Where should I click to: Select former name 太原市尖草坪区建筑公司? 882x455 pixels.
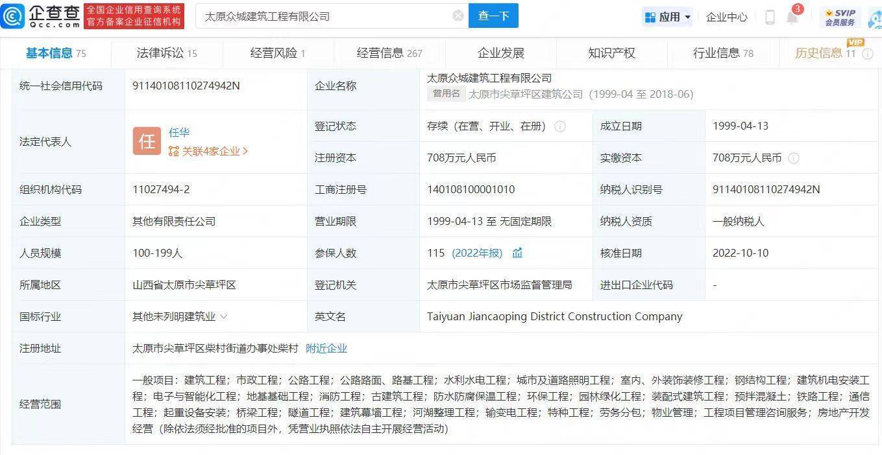tap(526, 95)
